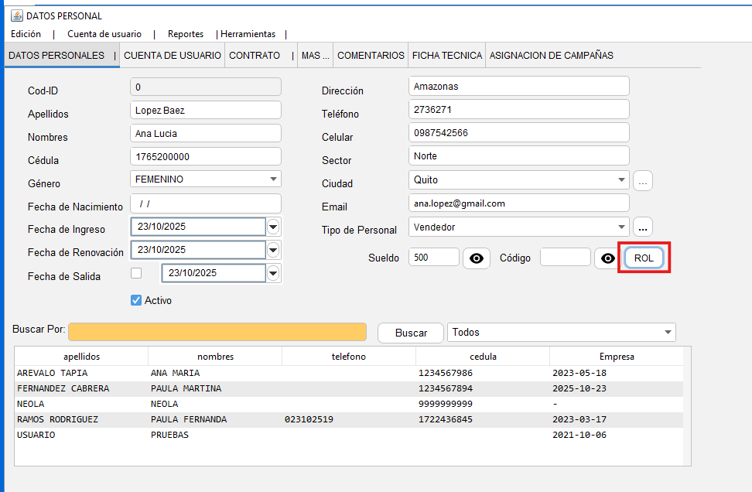Open Fecha de Renovación calendar dropdown arrow
The height and width of the screenshot is (492, 752).
click(x=273, y=251)
